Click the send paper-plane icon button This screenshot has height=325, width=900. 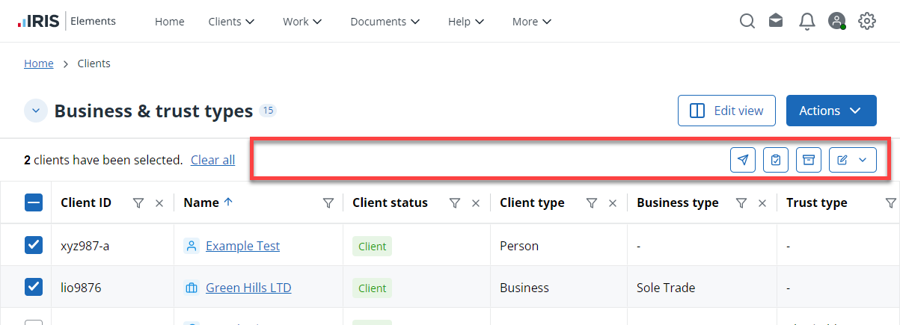(x=743, y=160)
